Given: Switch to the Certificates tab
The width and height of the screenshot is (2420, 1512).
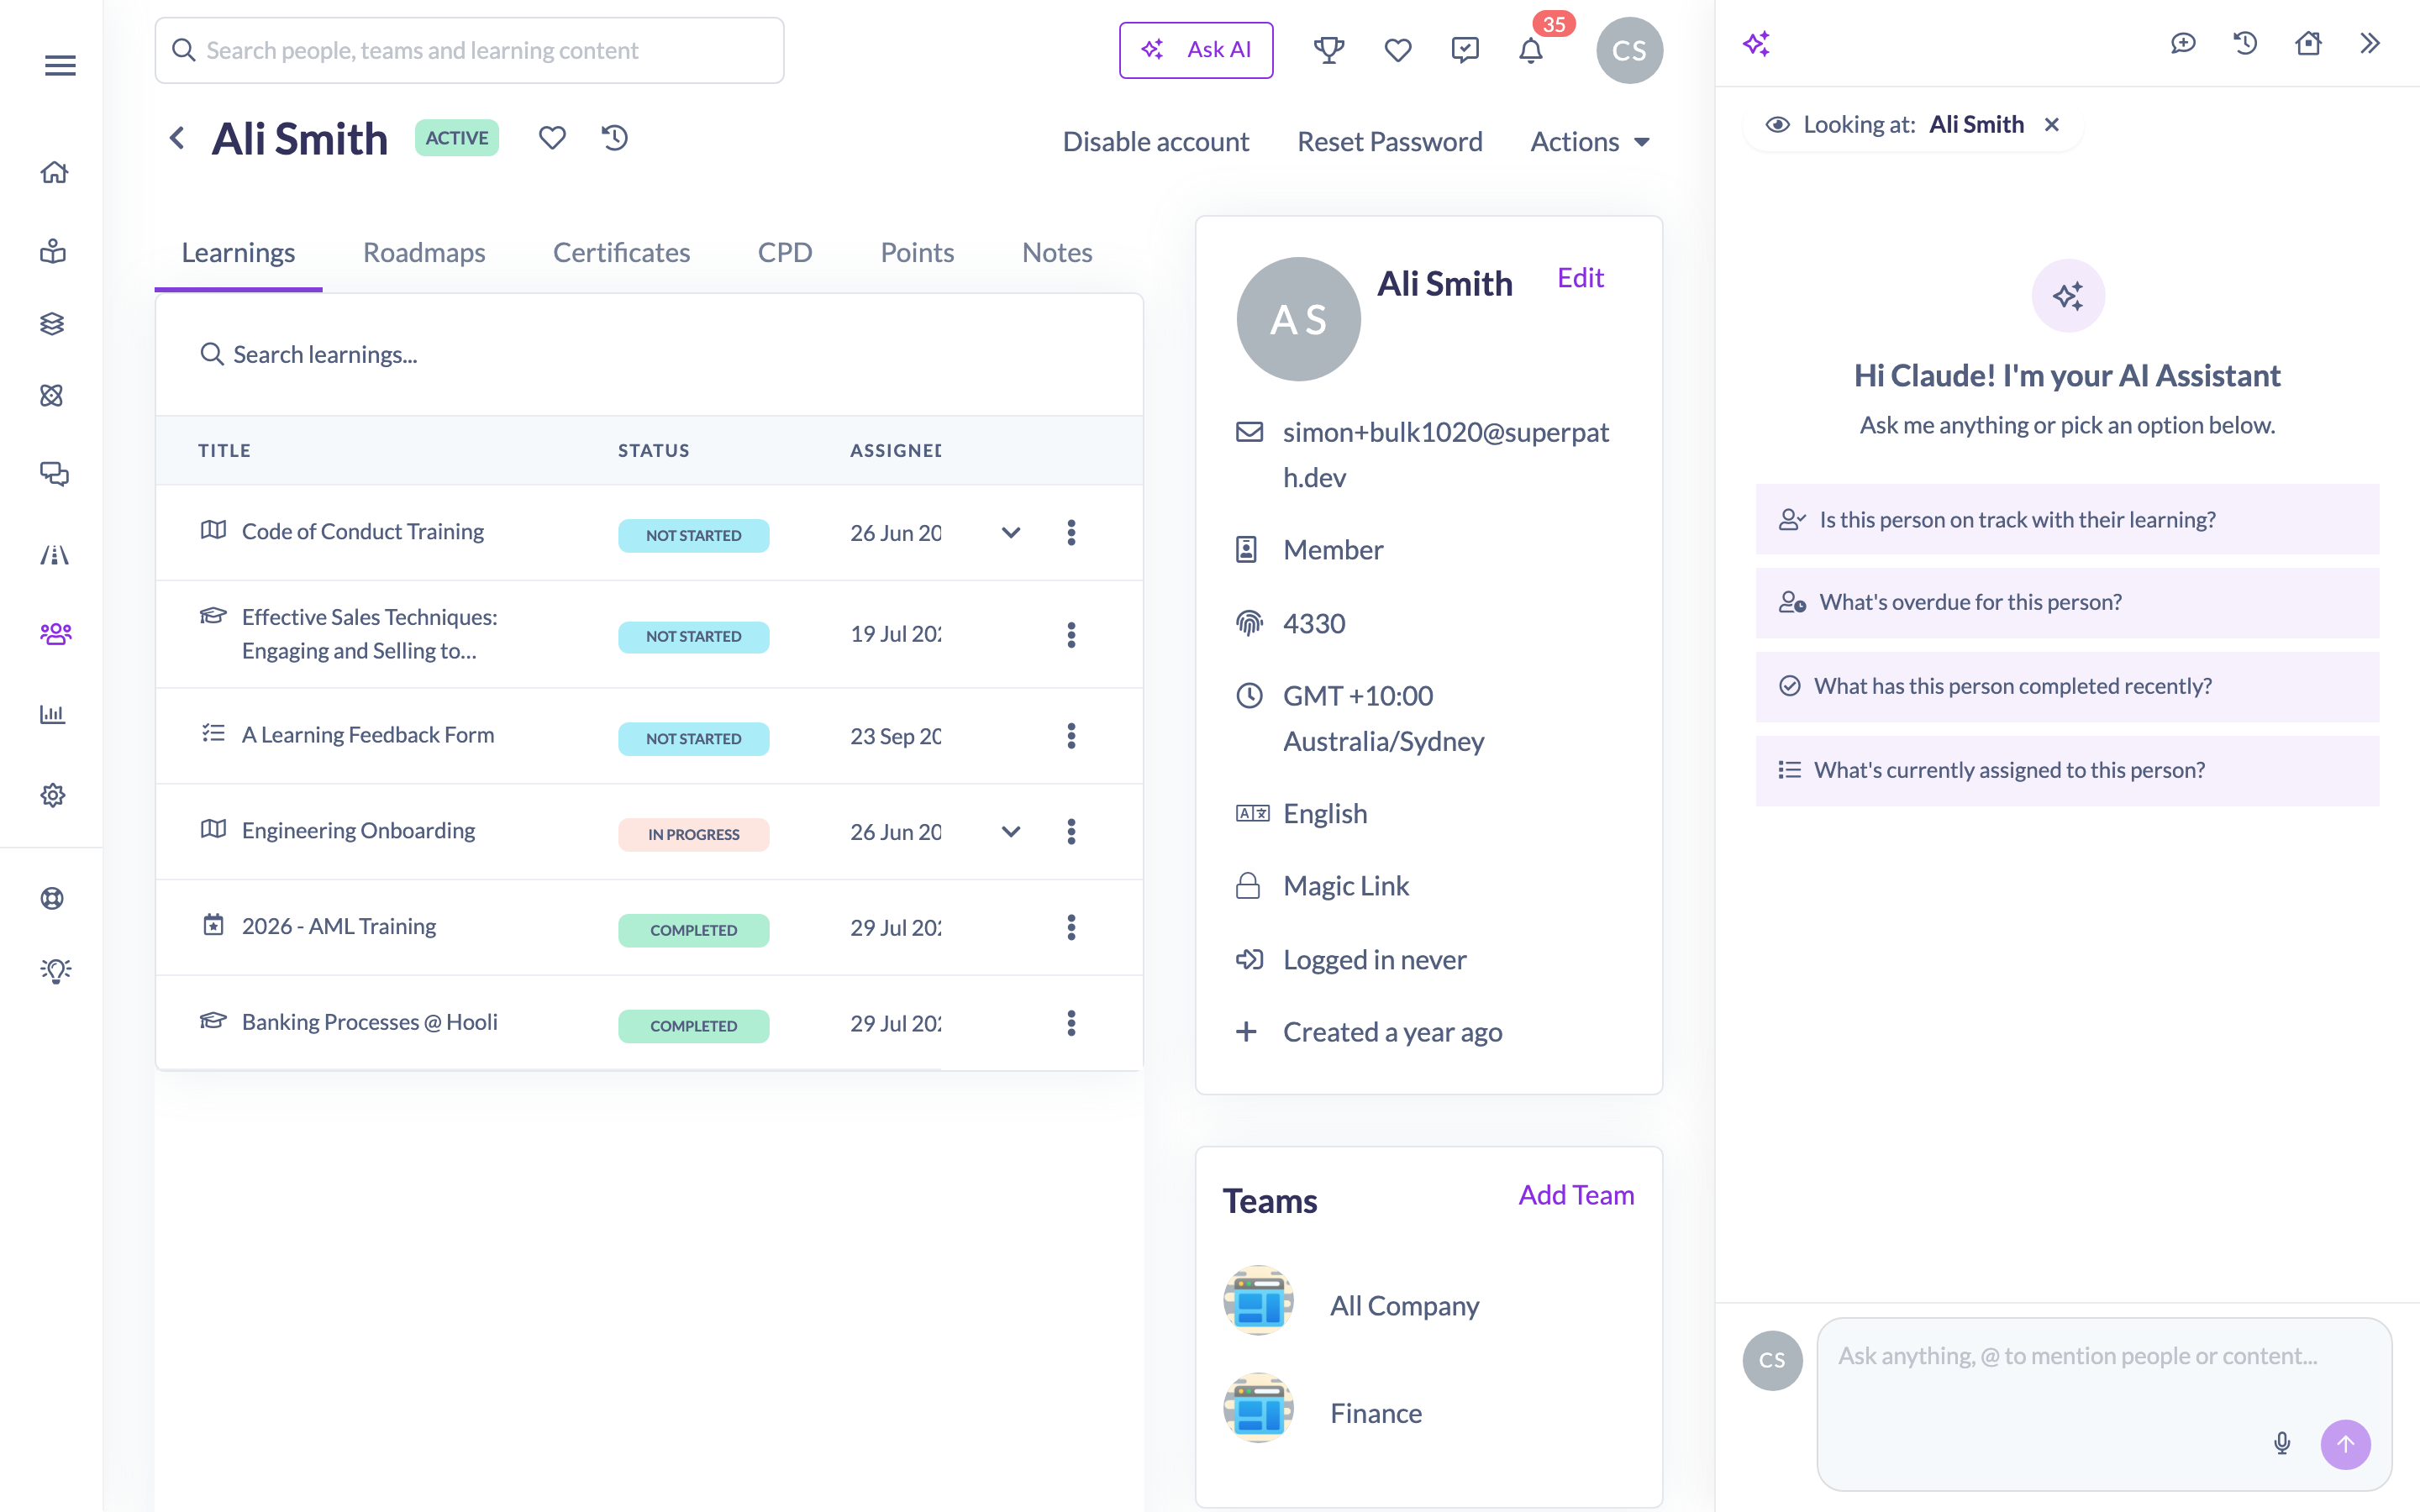Looking at the screenshot, I should pyautogui.click(x=621, y=252).
